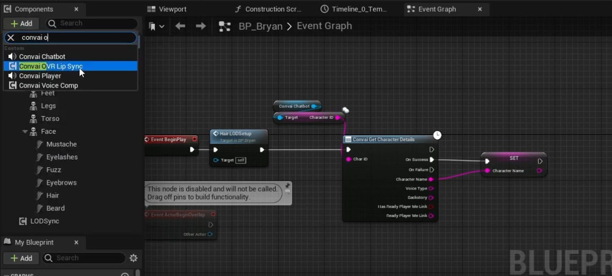This screenshot has width=612, height=276.
Task: Open the Timeline_0_Tem tab
Action: [x=355, y=9]
